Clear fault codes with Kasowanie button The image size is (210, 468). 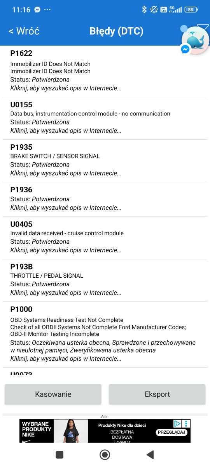(x=53, y=394)
